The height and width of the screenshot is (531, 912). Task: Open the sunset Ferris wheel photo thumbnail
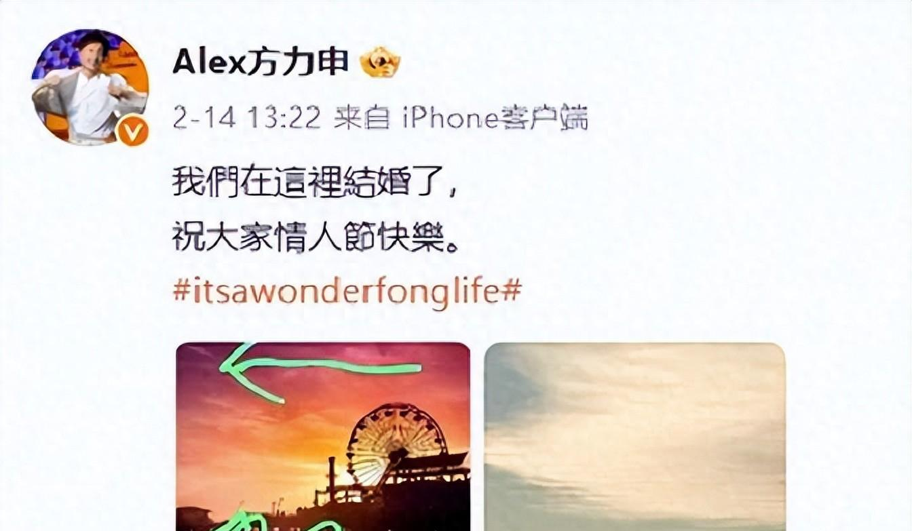pos(323,437)
